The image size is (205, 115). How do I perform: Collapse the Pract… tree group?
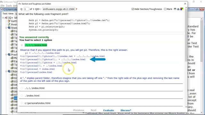(x=6, y=55)
